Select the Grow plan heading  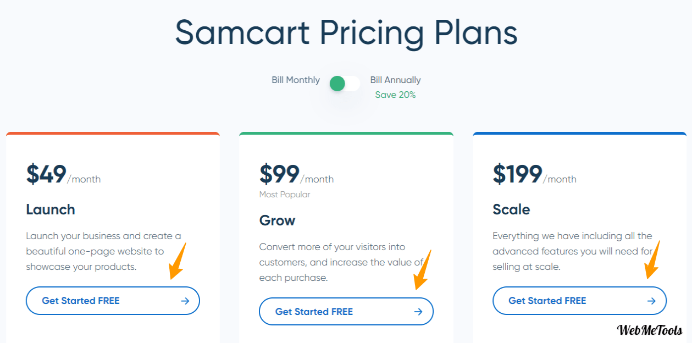coord(278,220)
